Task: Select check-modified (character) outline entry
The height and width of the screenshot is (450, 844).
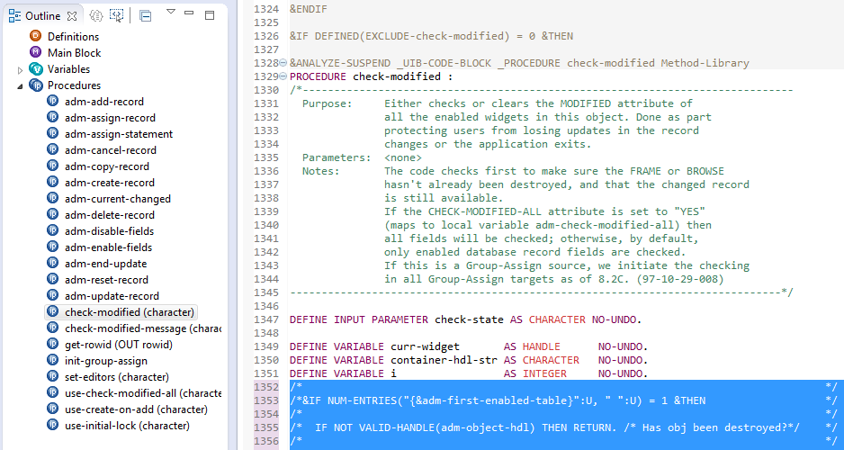Action: click(x=130, y=312)
